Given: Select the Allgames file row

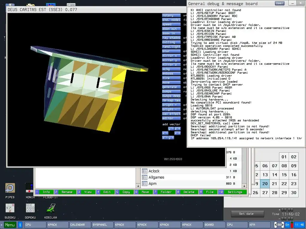Looking at the screenshot, I should coord(191,177).
